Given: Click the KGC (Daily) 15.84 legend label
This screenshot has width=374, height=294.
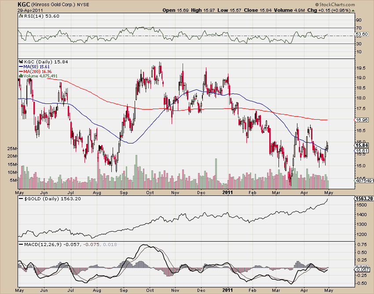Looking at the screenshot, I should coord(46,62).
